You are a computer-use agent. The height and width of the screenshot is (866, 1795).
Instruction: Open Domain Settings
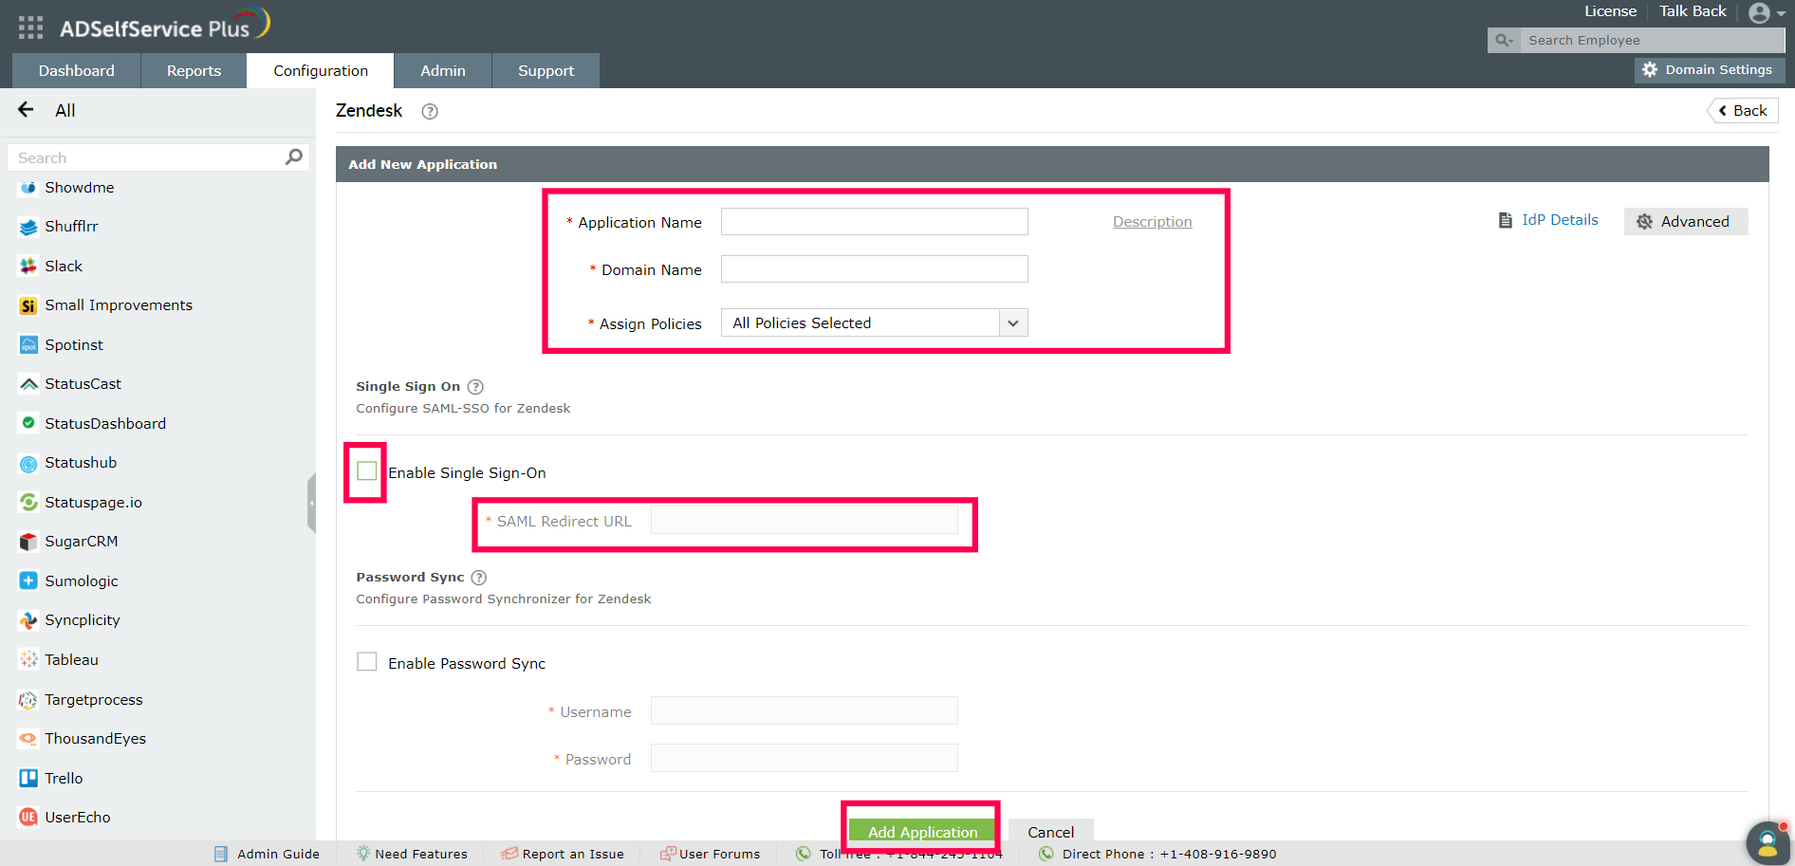tap(1709, 70)
